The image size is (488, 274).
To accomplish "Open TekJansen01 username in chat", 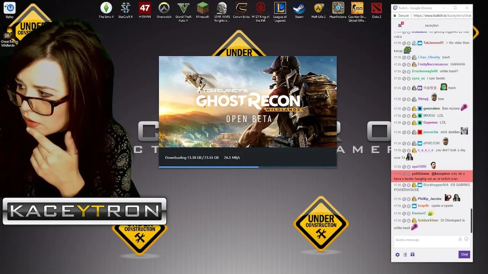I will [433, 43].
